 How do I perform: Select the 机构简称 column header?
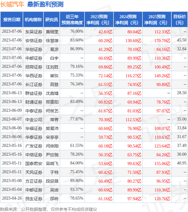(33, 19)
